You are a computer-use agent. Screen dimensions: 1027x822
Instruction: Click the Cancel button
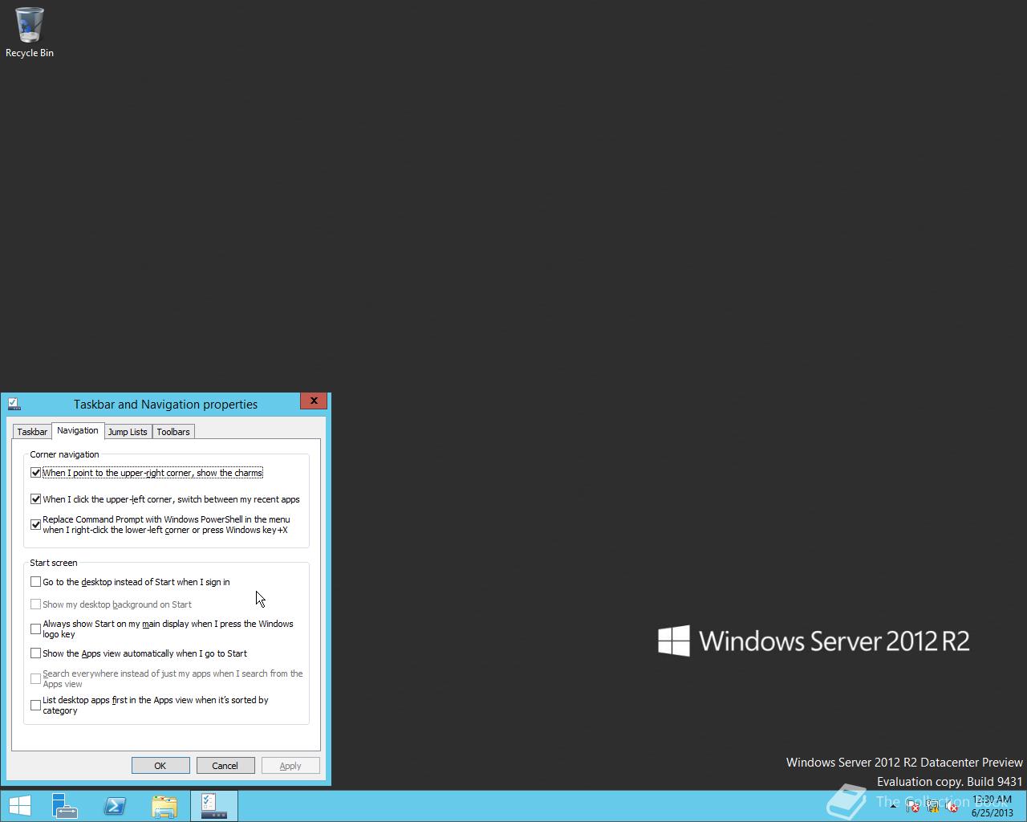coord(225,766)
